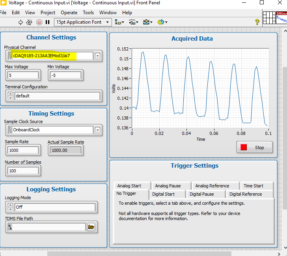This screenshot has height=256, width=287.
Task: Expand the Physical Channel dropdown
Action: pyautogui.click(x=97, y=56)
